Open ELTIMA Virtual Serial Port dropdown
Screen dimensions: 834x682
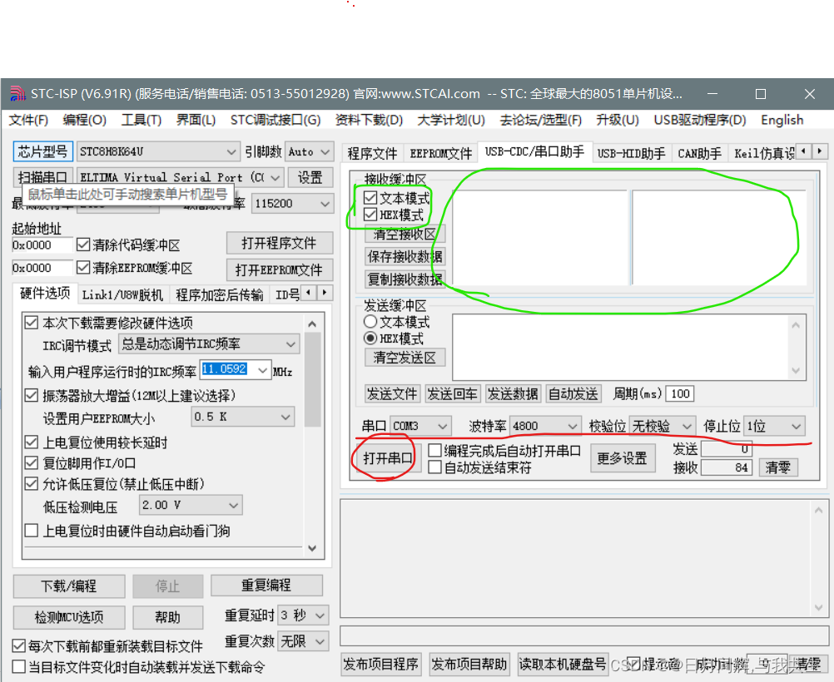(x=181, y=177)
